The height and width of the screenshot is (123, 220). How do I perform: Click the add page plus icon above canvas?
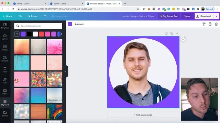pyautogui.click(x=177, y=33)
